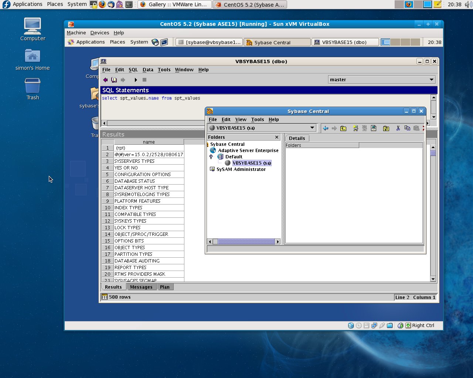Click the name column header in results
The width and height of the screenshot is (473, 378).
click(x=149, y=142)
